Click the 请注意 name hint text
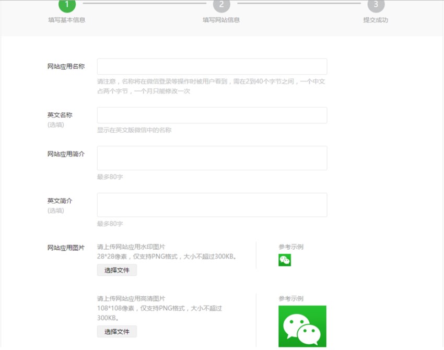The width and height of the screenshot is (444, 350). pos(211,86)
